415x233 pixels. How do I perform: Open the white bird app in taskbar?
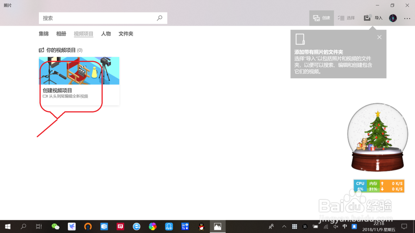(x=72, y=226)
